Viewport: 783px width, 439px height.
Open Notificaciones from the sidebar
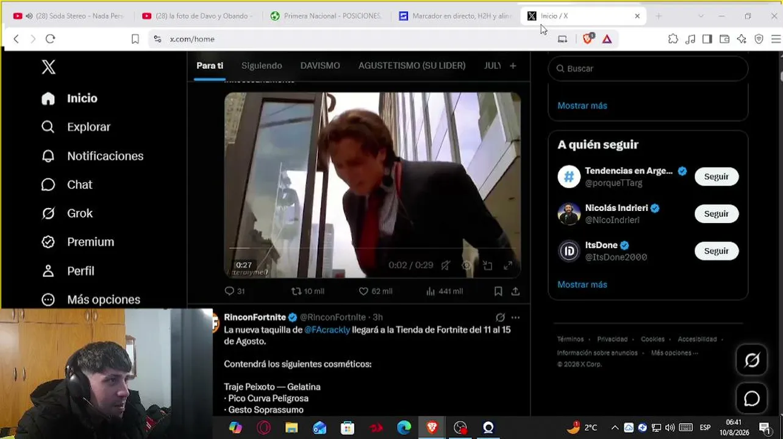pos(93,156)
